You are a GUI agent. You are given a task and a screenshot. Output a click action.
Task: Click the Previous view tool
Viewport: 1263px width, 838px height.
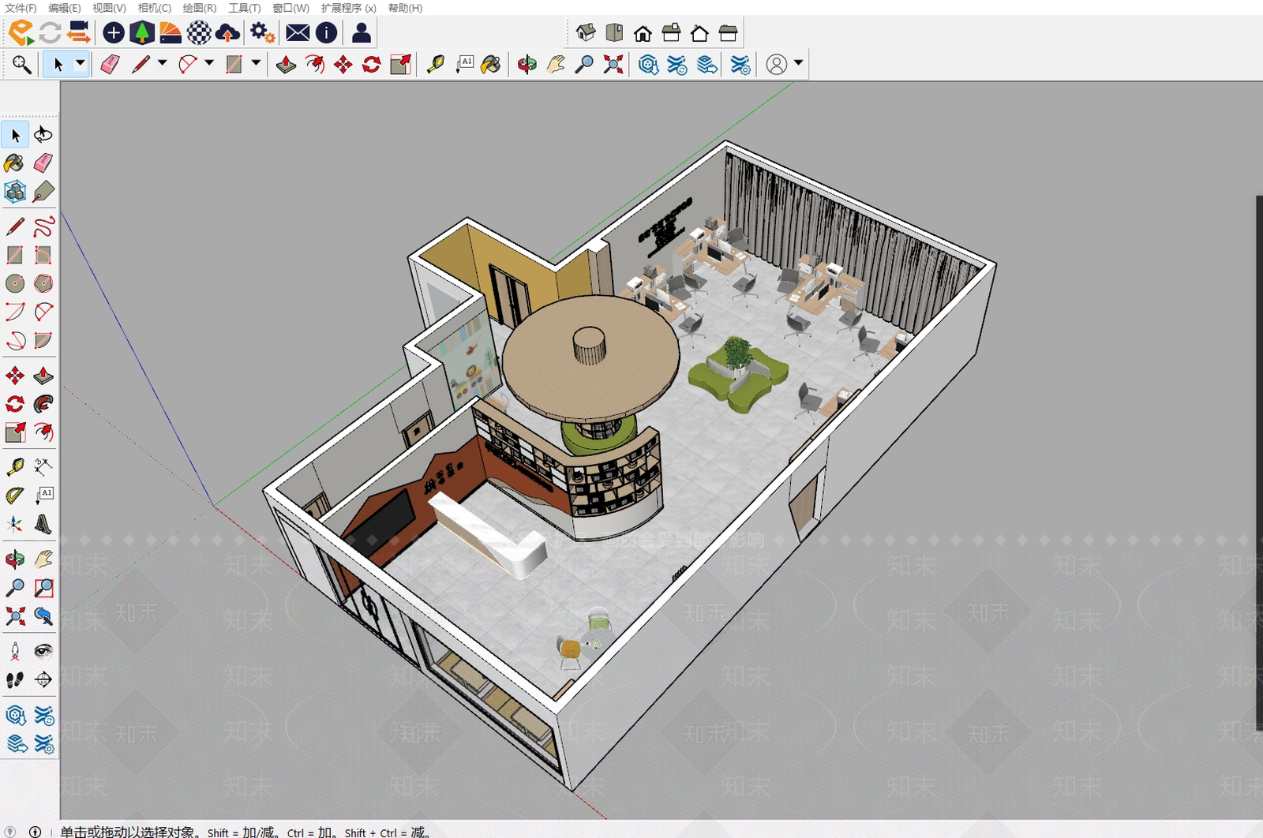pos(43,616)
